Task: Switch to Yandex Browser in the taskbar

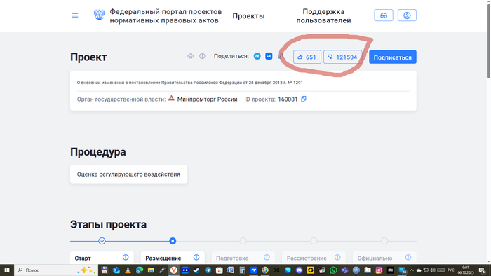Action: coord(174,270)
